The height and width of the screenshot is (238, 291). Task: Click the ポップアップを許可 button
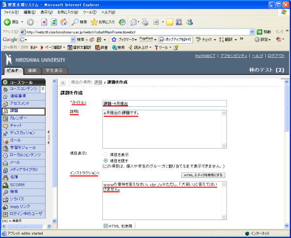tap(175, 39)
